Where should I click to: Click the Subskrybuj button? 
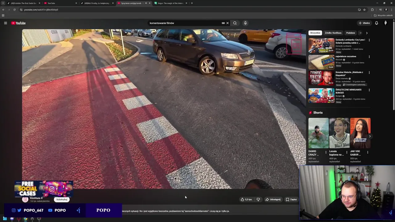62,199
